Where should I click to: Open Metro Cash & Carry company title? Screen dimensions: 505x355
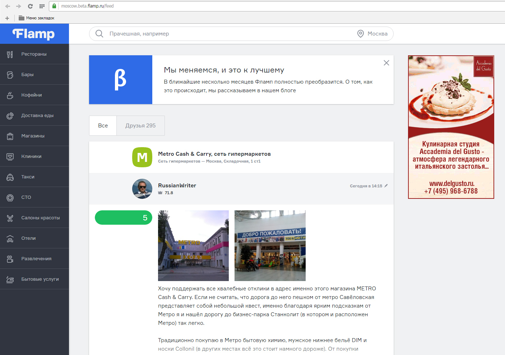tap(214, 154)
